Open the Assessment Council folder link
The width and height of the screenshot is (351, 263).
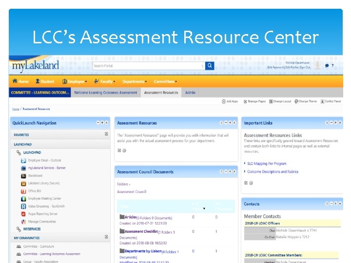132,192
